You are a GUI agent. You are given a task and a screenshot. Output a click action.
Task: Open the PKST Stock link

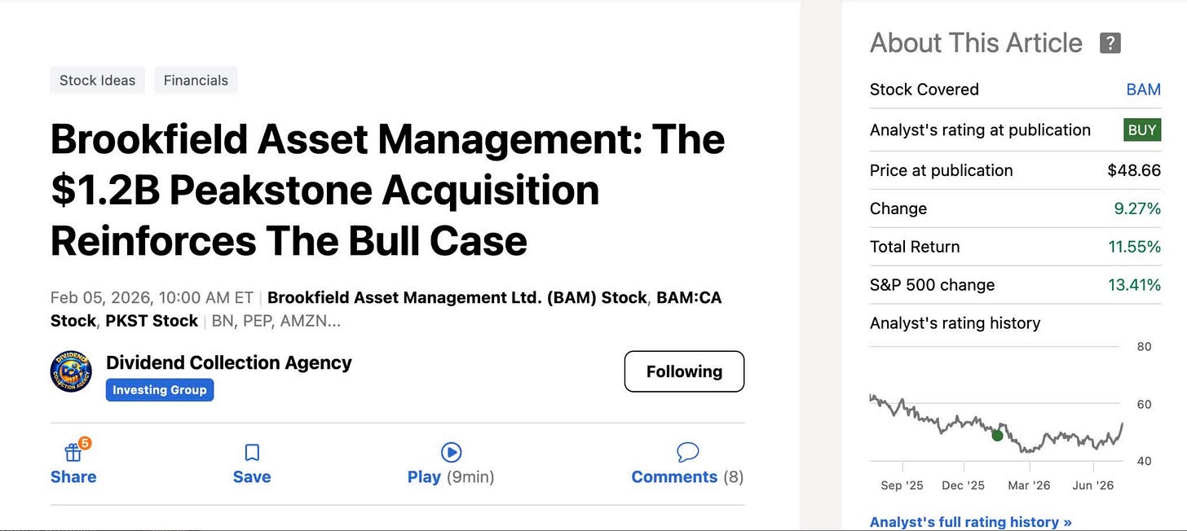(x=152, y=321)
